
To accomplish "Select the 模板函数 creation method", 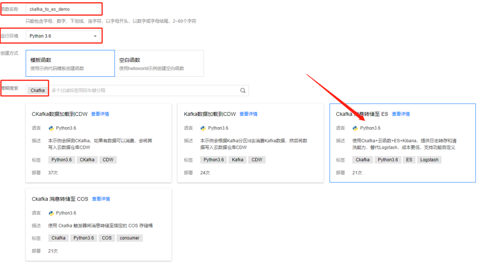I will point(70,64).
